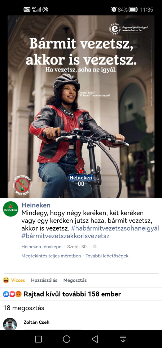Open the angry reaction icon in summary

[18, 294]
